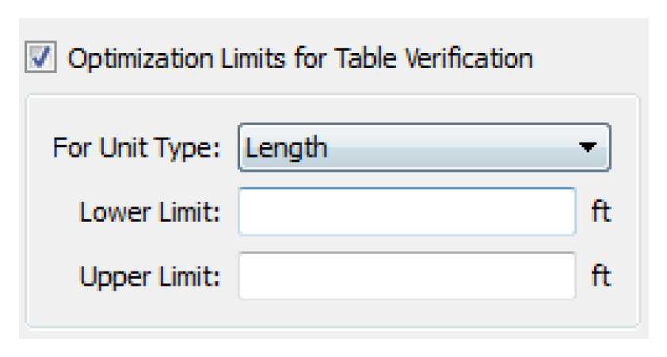Focus the Upper Limit text box's right edge

[x=567, y=276]
